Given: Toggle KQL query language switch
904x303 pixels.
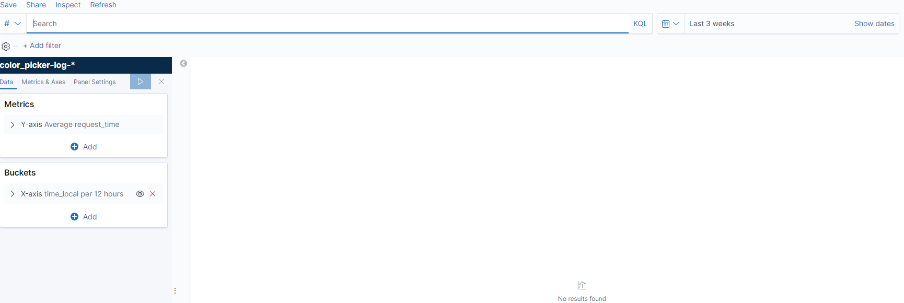Looking at the screenshot, I should tap(640, 24).
